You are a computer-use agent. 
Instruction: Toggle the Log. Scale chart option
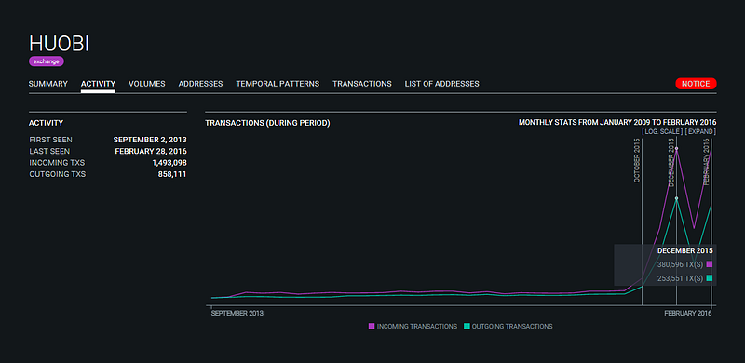(662, 131)
